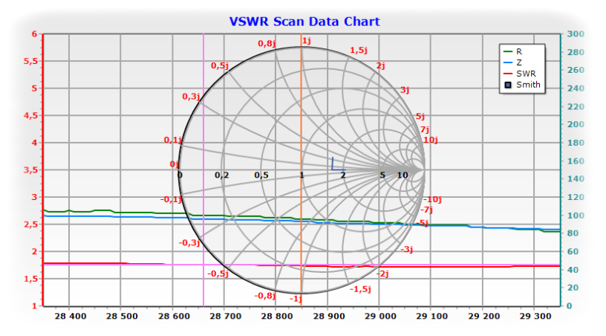The width and height of the screenshot is (606, 336).
Task: Click the 28 600 frequency axis label
Action: coord(174,316)
